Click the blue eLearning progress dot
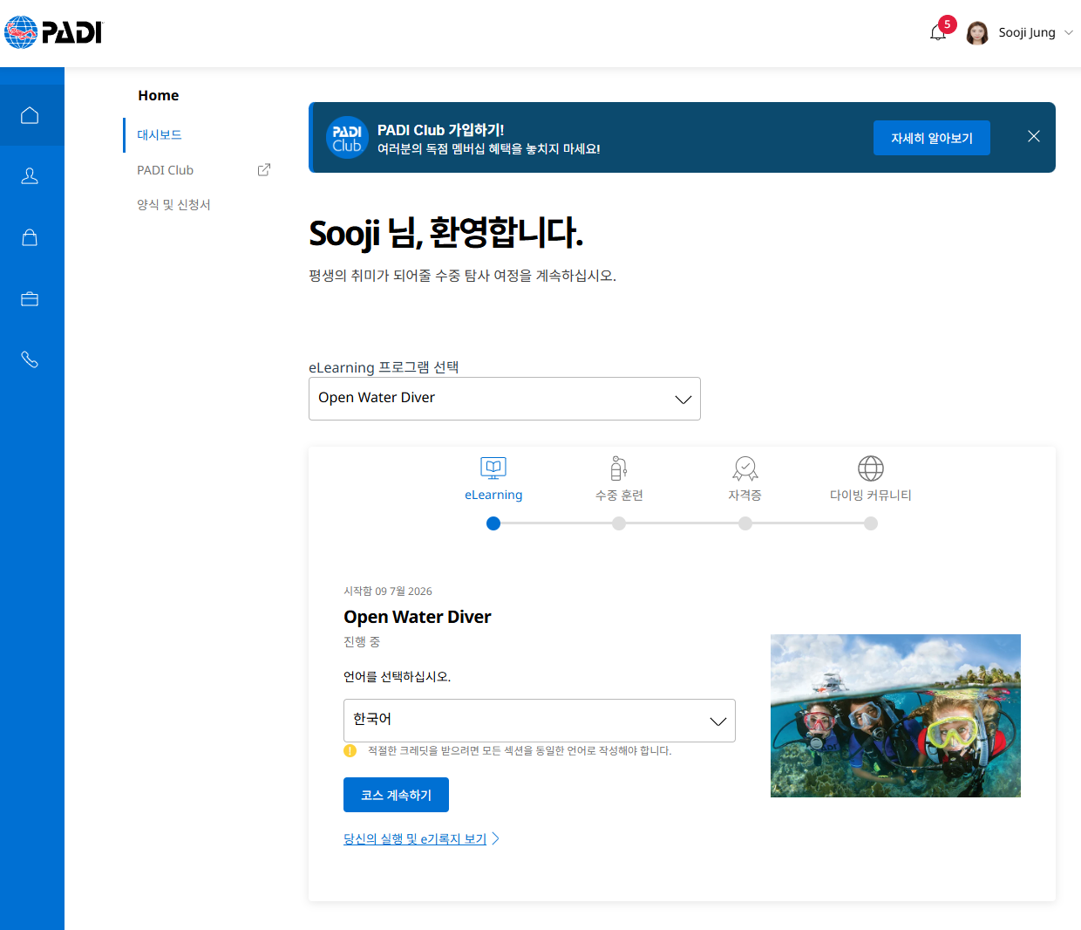The height and width of the screenshot is (930, 1081). pos(493,523)
